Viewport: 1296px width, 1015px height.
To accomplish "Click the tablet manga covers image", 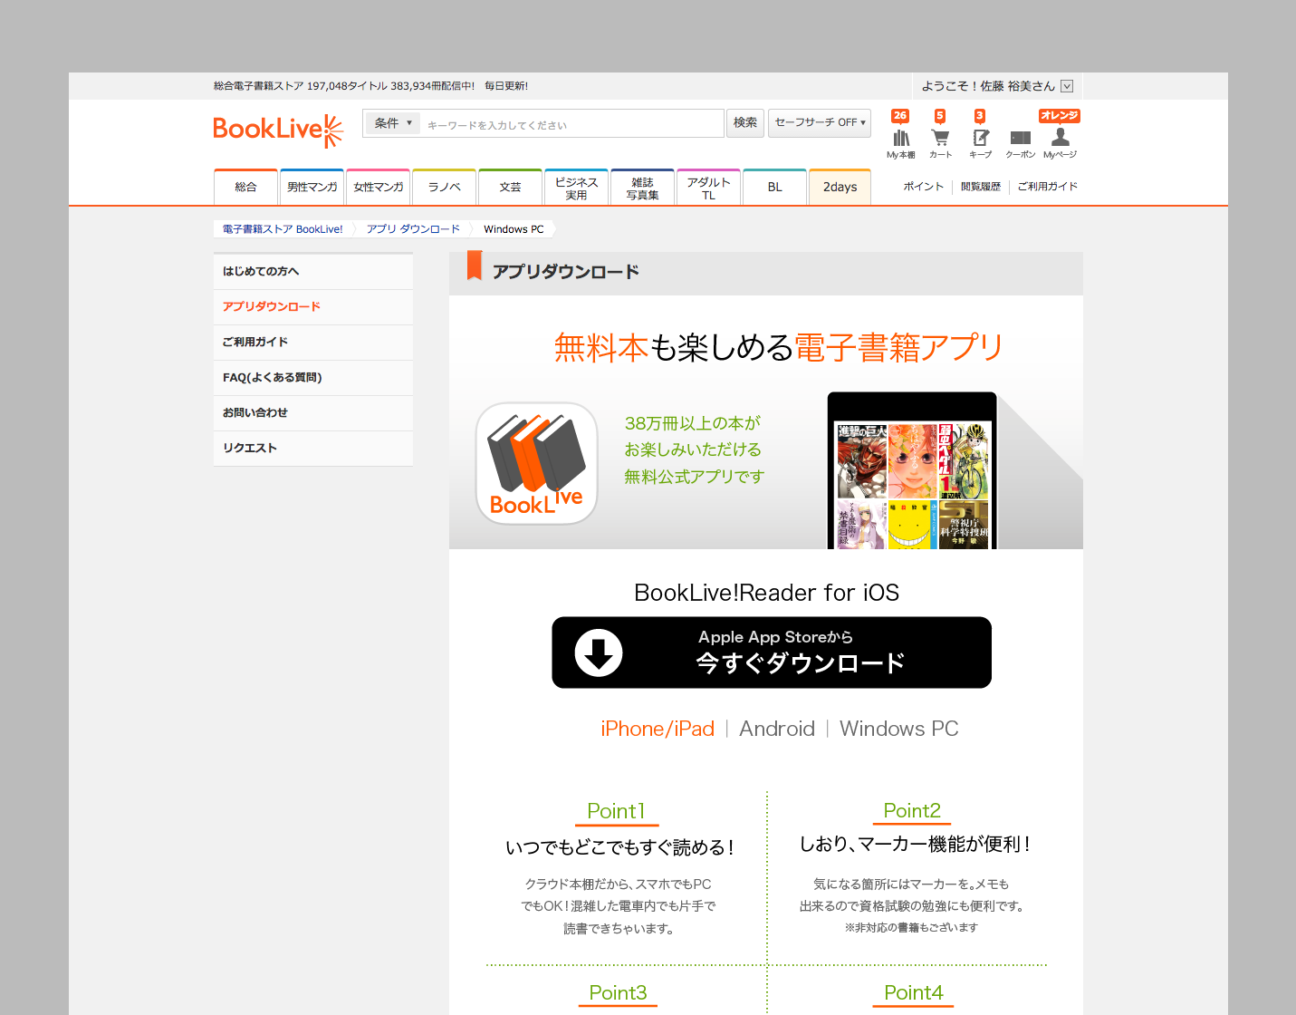I will tap(912, 472).
